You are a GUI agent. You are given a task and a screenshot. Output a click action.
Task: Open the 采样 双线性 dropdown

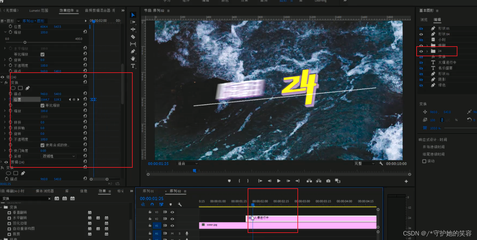pos(58,156)
